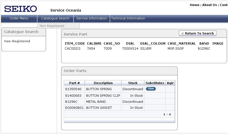Select the BUTTON SPRING CLIP row

103,95
